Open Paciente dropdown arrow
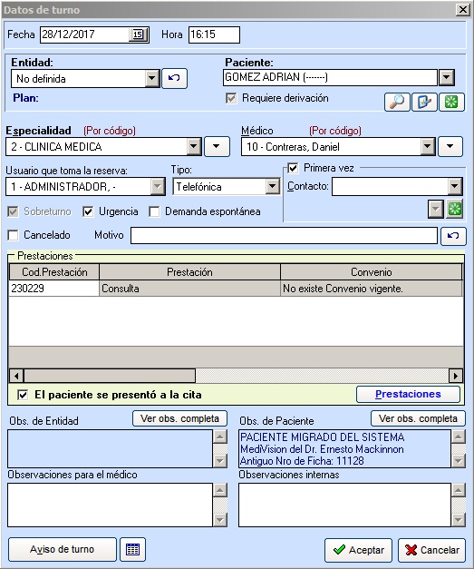The height and width of the screenshot is (569, 474). (x=447, y=77)
